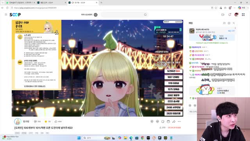Open the Copilot button in browser toolbar
Screen dimensions: 250x141
[241, 8]
